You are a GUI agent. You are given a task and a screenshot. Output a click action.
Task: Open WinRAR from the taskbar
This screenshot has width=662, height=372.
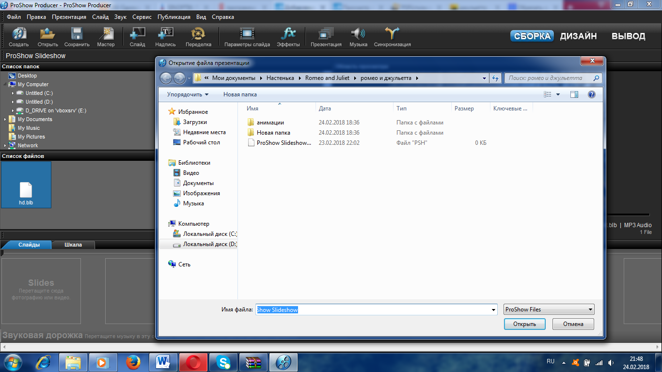coord(253,362)
